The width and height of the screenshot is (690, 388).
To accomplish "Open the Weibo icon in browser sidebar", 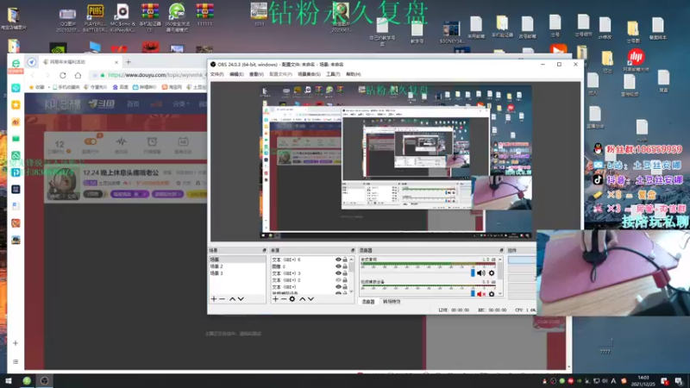I will (x=16, y=122).
